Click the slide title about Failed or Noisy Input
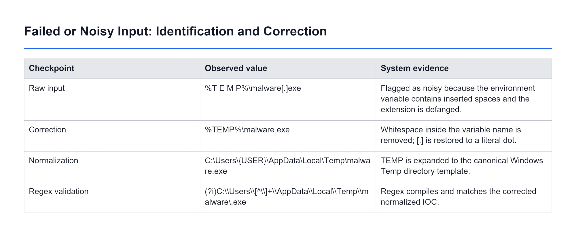The width and height of the screenshot is (576, 241). tap(175, 31)
